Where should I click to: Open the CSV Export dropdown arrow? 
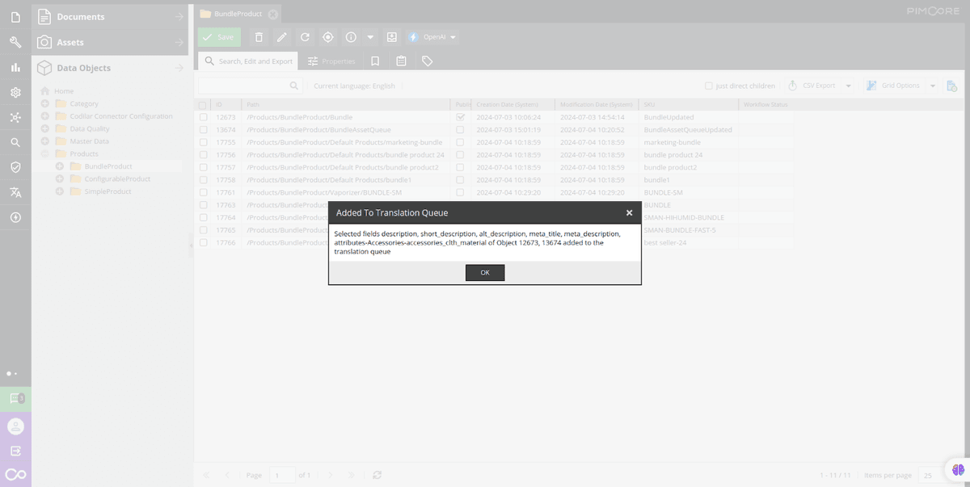(x=848, y=86)
